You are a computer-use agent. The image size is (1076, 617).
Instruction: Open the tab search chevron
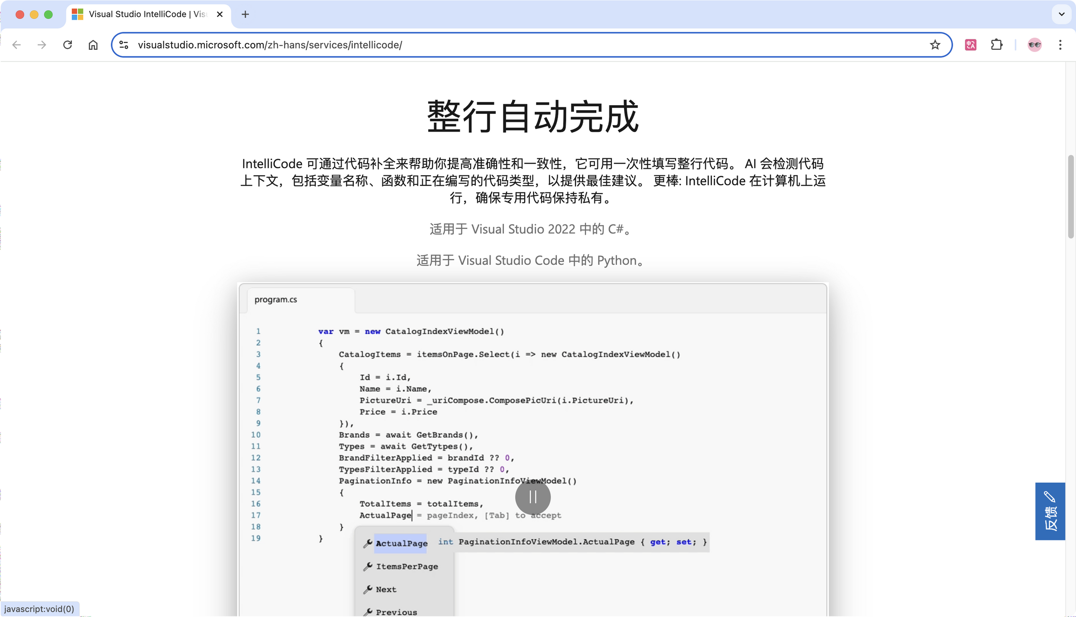1061,14
